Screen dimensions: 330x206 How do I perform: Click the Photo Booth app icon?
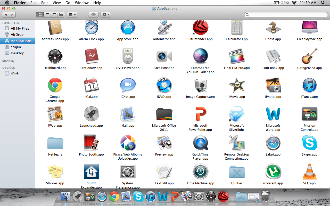91,143
